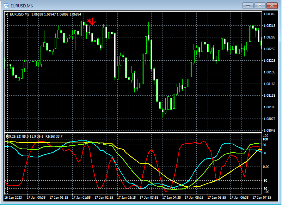282x205 pixels.
Task: Click indicator scale value 120
Action: [x=266, y=136]
